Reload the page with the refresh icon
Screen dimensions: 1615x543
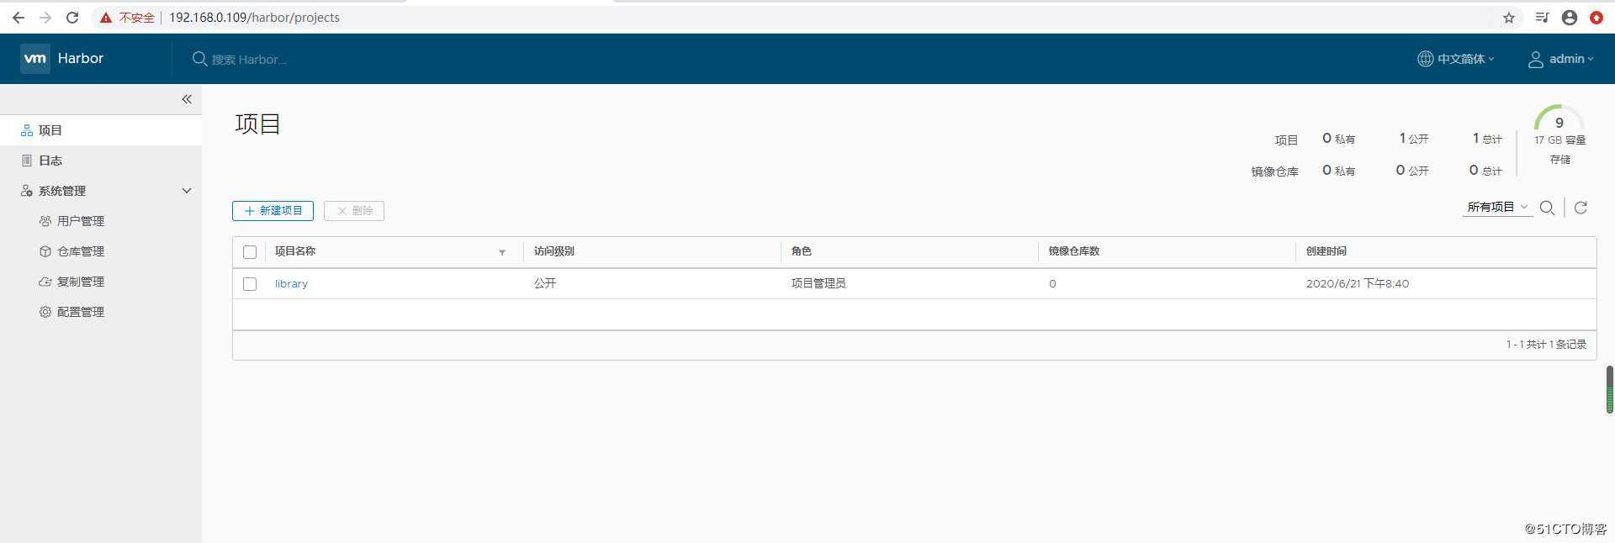72,18
